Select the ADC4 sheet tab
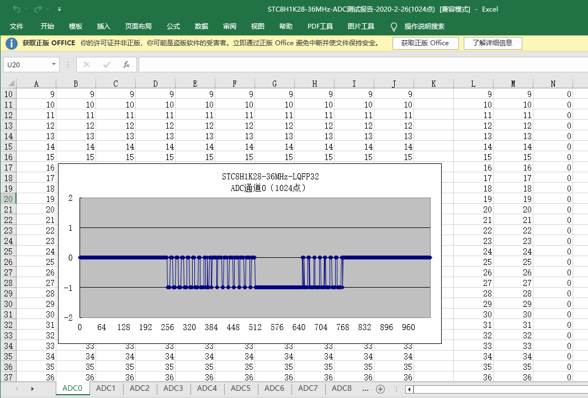Viewport: 588px width, 398px height. (207, 388)
